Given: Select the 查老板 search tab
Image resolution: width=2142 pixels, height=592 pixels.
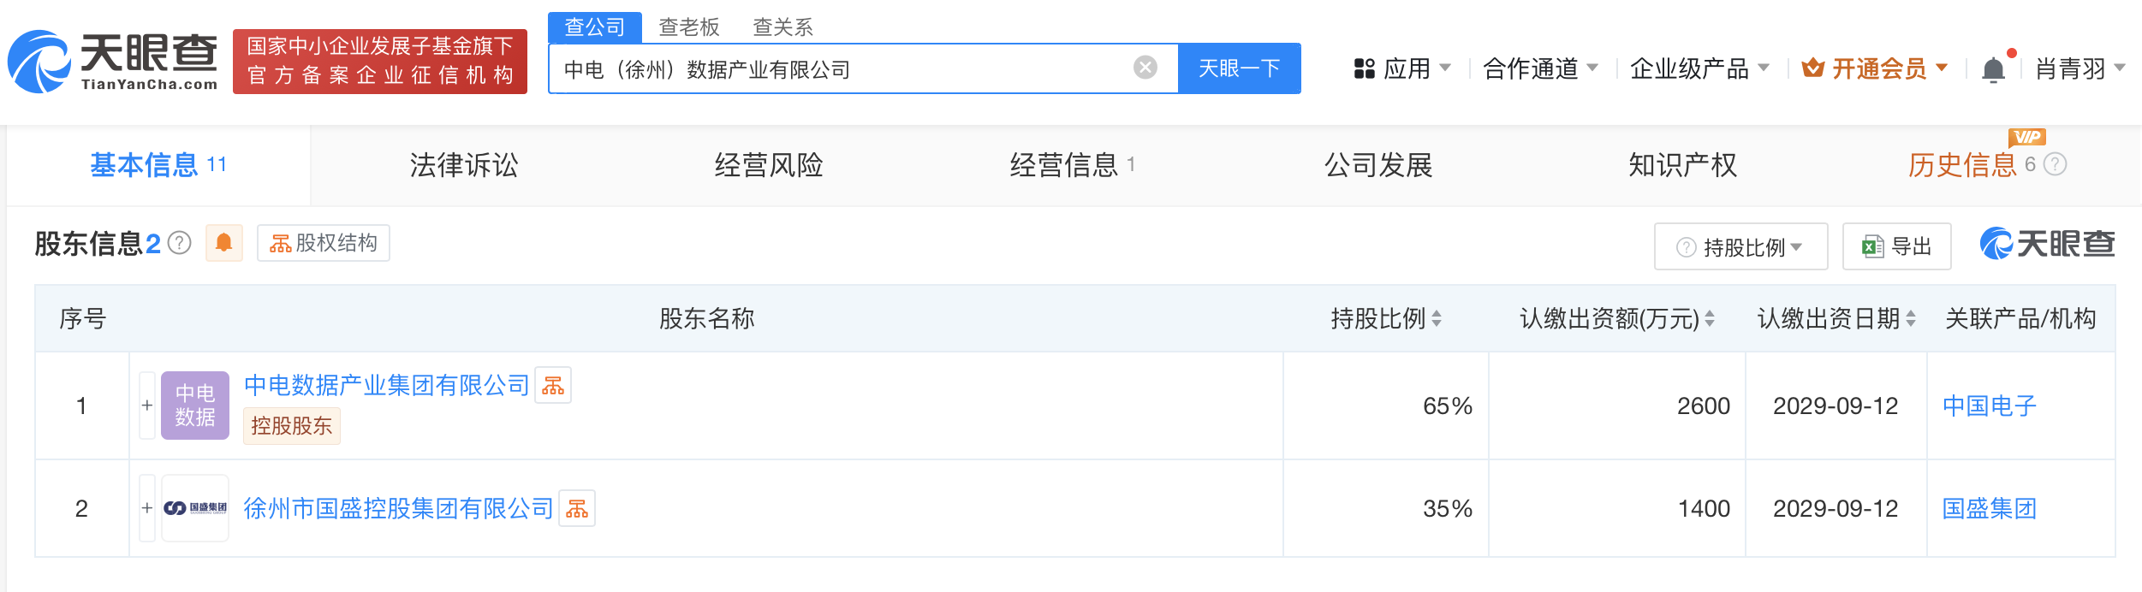Looking at the screenshot, I should 689,27.
